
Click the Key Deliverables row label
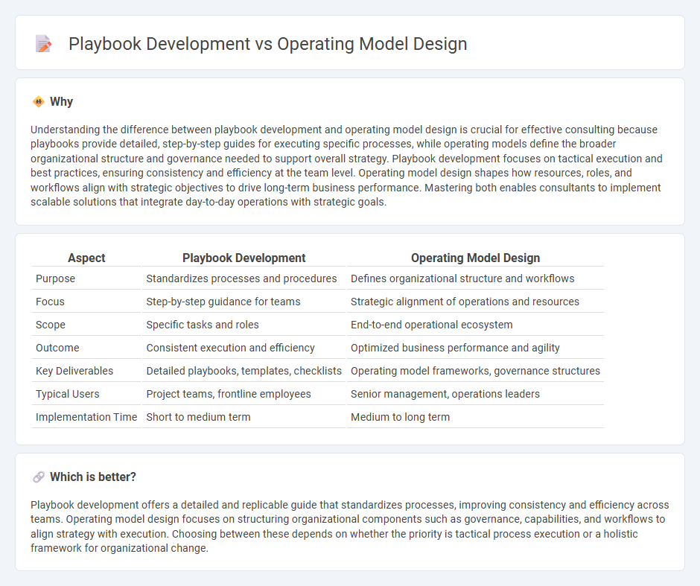pyautogui.click(x=72, y=370)
